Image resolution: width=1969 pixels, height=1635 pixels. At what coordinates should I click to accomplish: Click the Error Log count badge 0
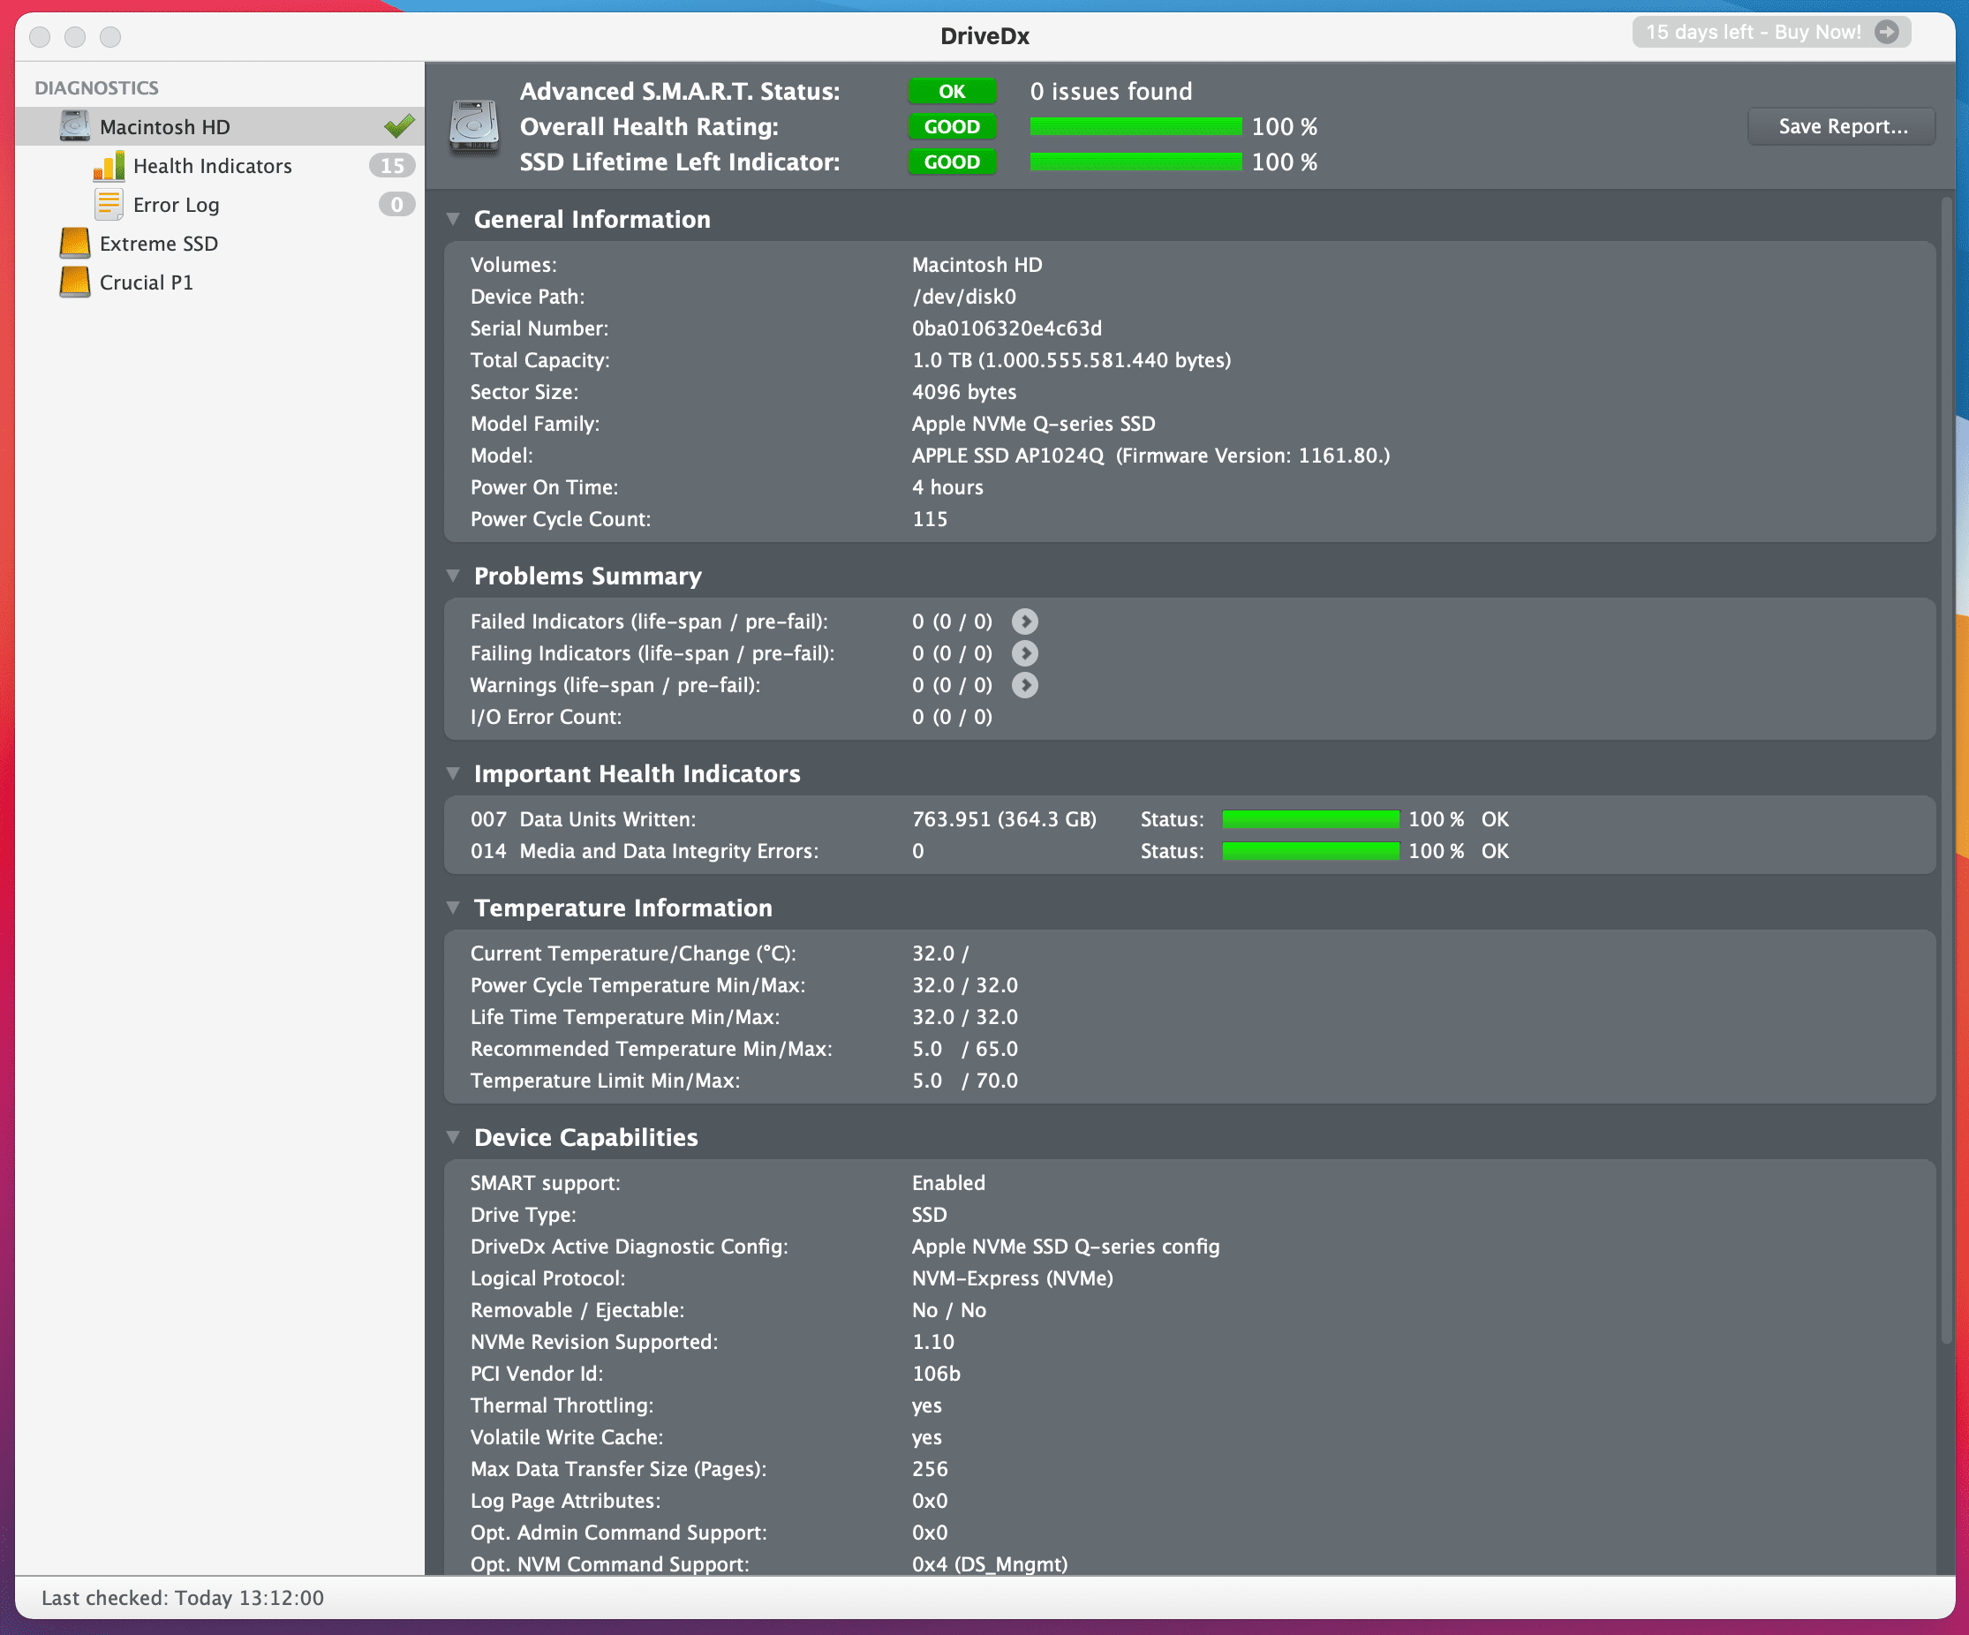pos(396,205)
